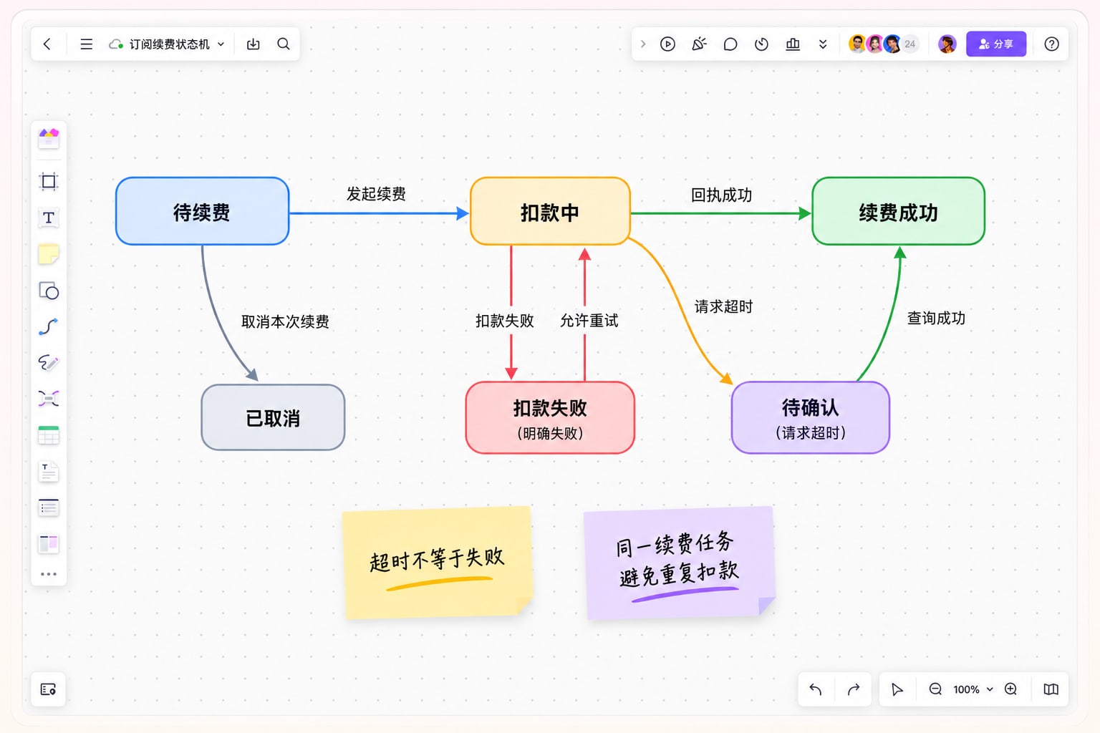Viewport: 1100px width, 733px height.
Task: Open the templates icon in left toolbar
Action: 49,137
